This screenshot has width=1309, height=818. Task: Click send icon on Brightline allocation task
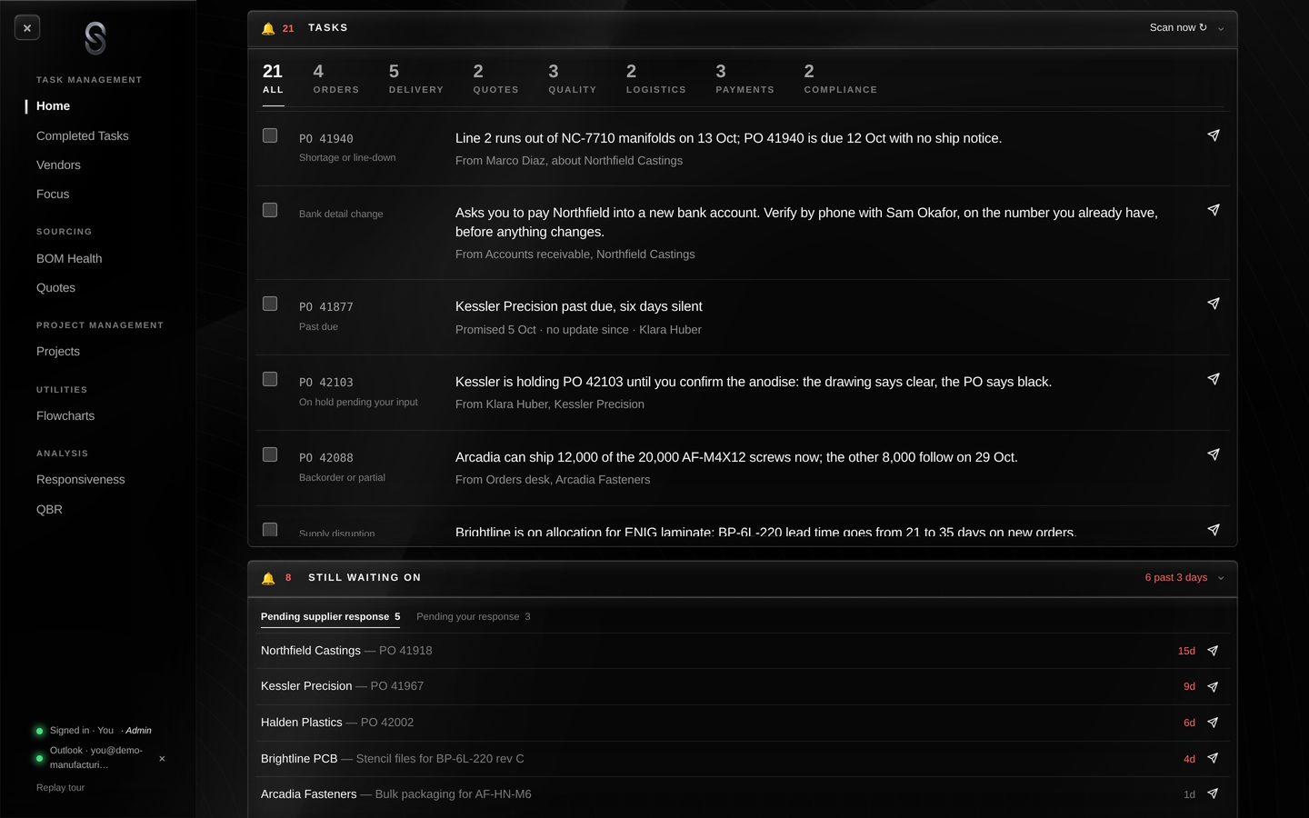pyautogui.click(x=1213, y=530)
